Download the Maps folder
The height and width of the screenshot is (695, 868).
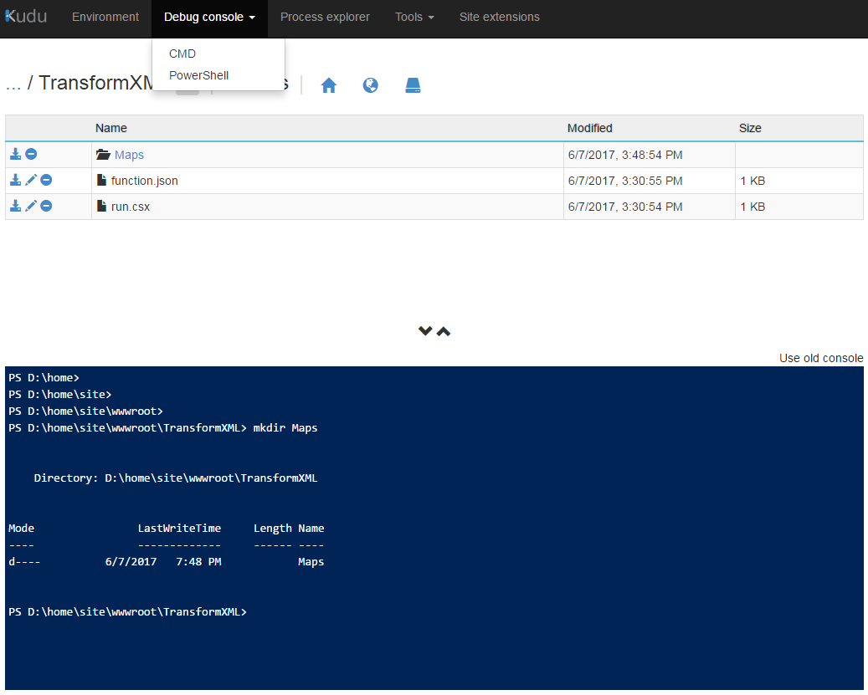point(16,154)
